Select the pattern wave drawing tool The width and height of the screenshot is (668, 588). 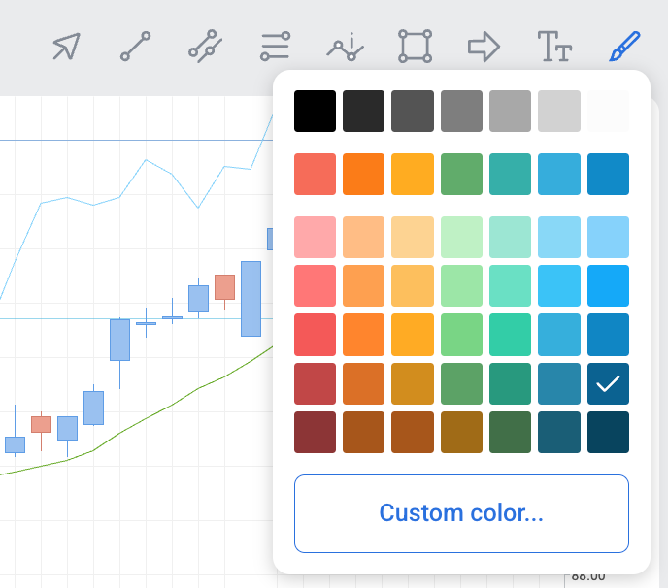click(345, 46)
